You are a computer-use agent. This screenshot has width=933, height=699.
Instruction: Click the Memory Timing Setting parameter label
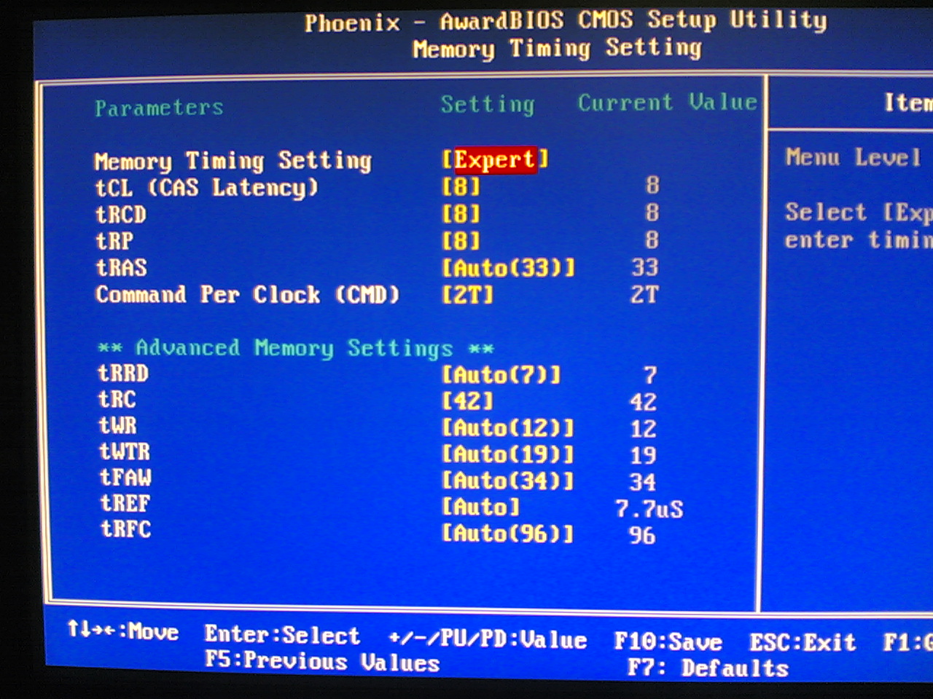pyautogui.click(x=233, y=161)
